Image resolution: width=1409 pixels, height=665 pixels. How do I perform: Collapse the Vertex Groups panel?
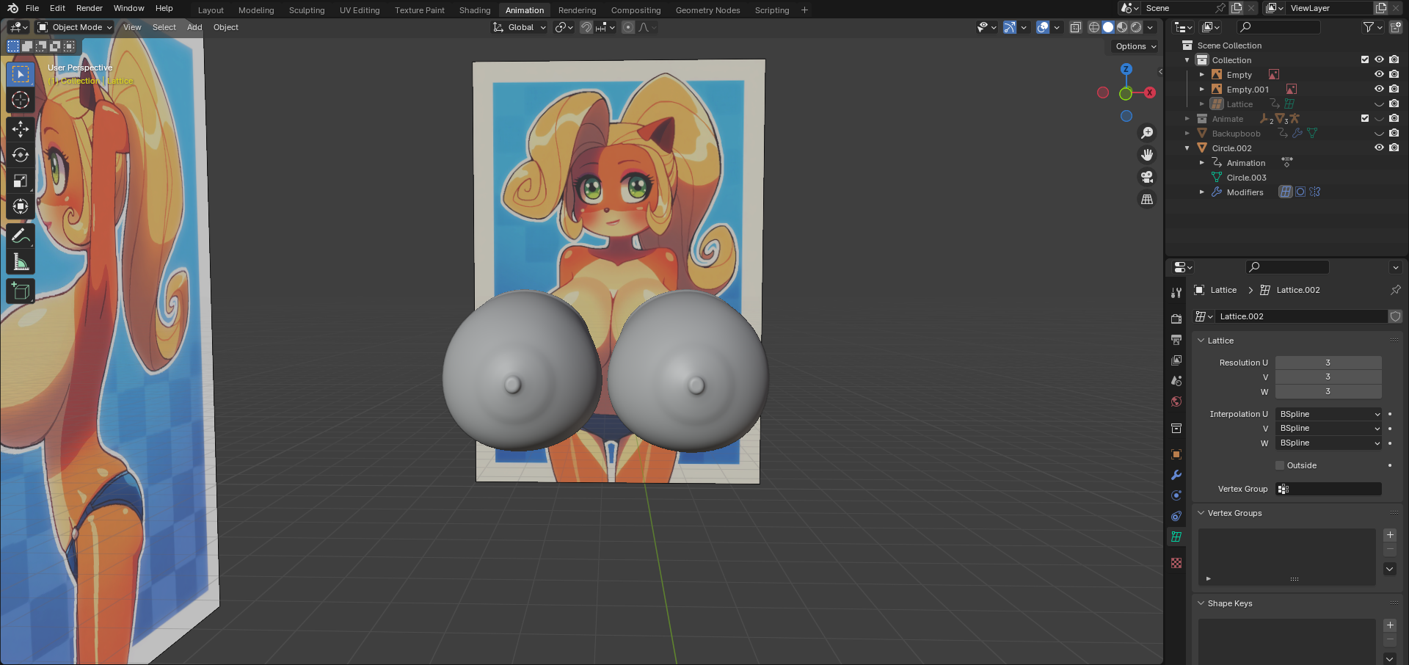tap(1201, 513)
